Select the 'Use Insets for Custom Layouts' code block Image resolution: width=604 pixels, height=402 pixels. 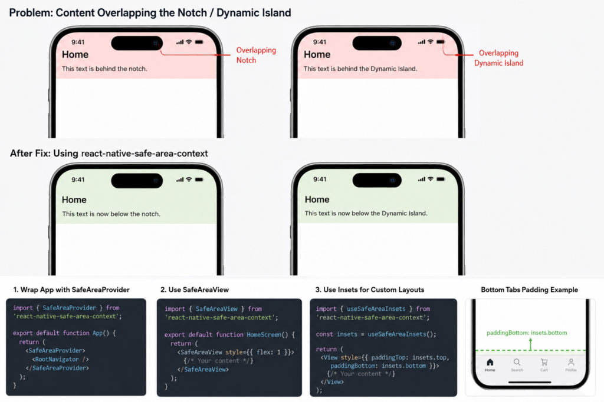383,347
